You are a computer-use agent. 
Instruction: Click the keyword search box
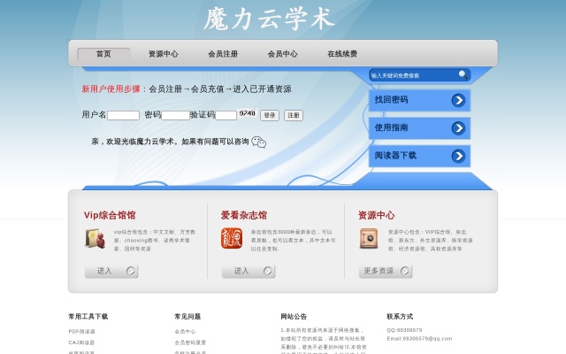coord(412,75)
